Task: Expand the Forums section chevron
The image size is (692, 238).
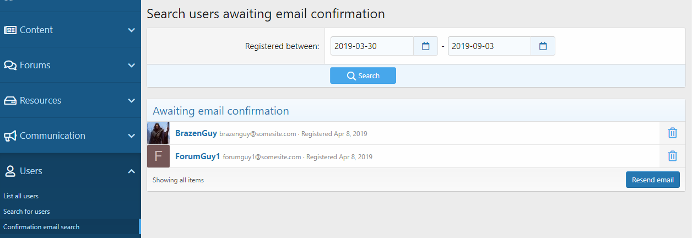Action: coord(131,65)
